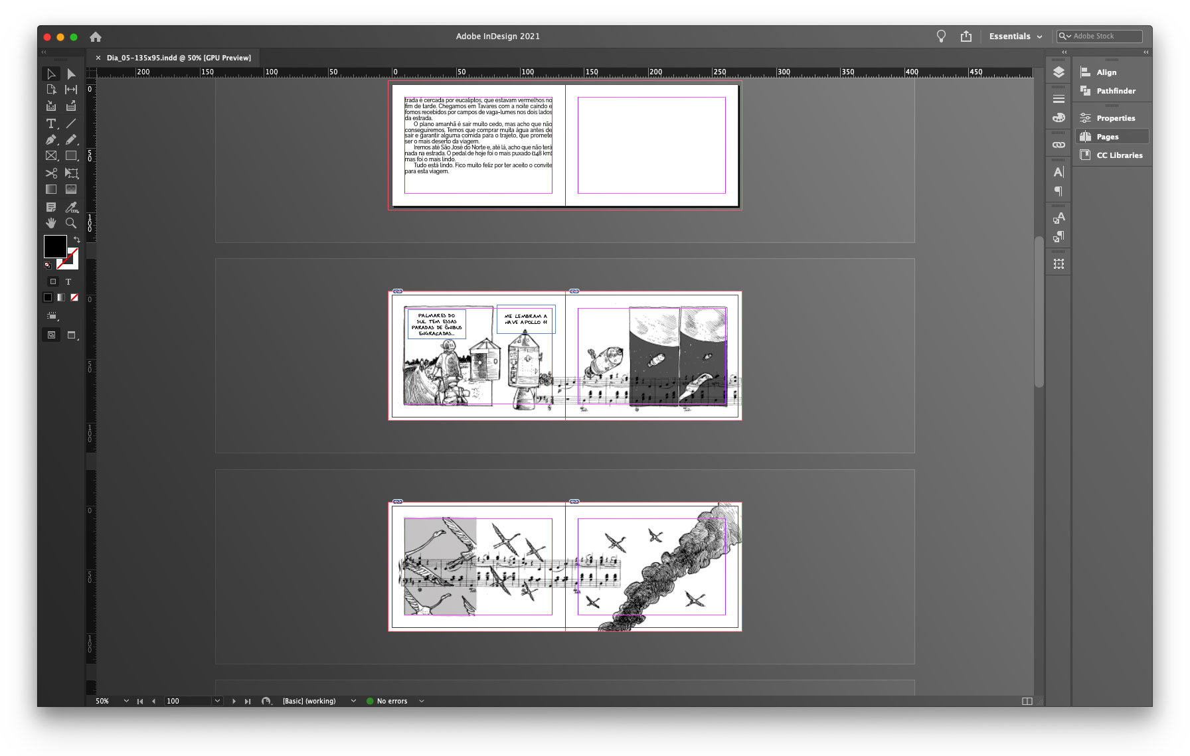The image size is (1190, 756).
Task: Select the Dia_05-135x95.indd document tab
Action: [x=179, y=58]
